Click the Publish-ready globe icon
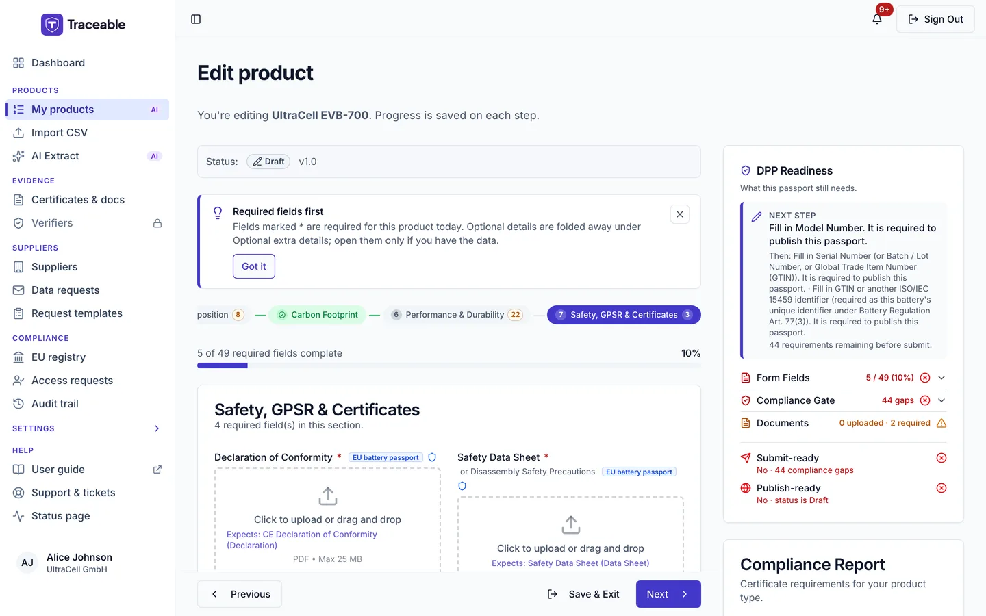This screenshot has height=616, width=986. tap(746, 488)
